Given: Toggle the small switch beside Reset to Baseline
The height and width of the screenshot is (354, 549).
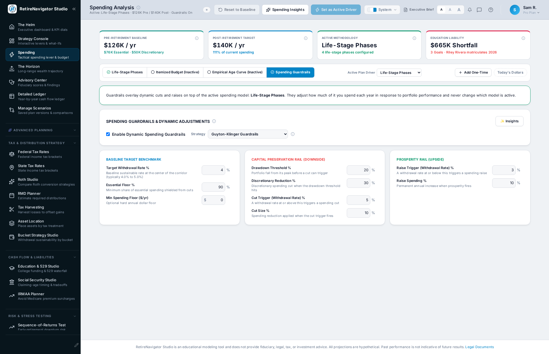Looking at the screenshot, I should point(207,10).
